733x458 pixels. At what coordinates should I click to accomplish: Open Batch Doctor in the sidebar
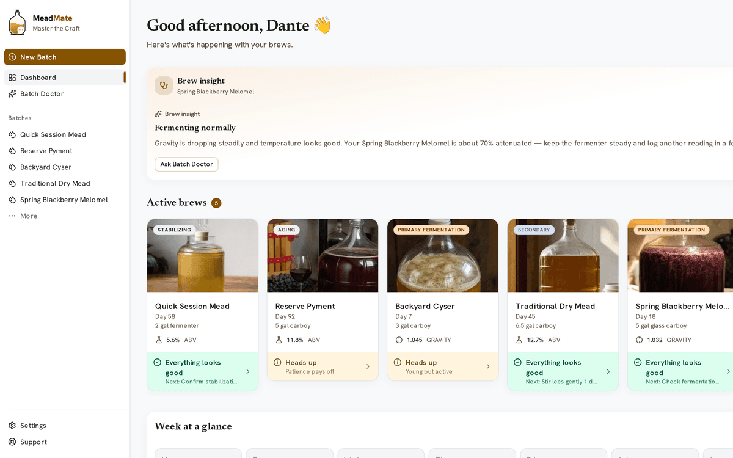[x=65, y=93]
